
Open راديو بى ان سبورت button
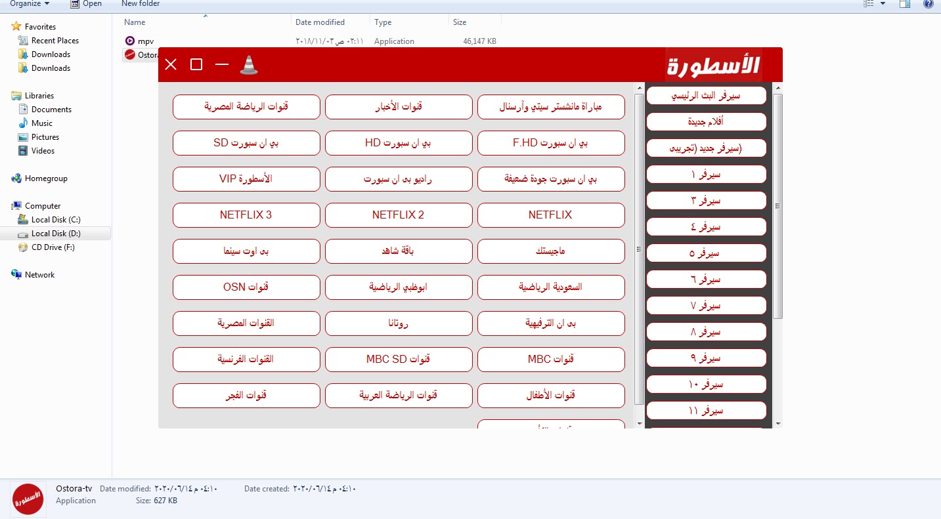(399, 179)
